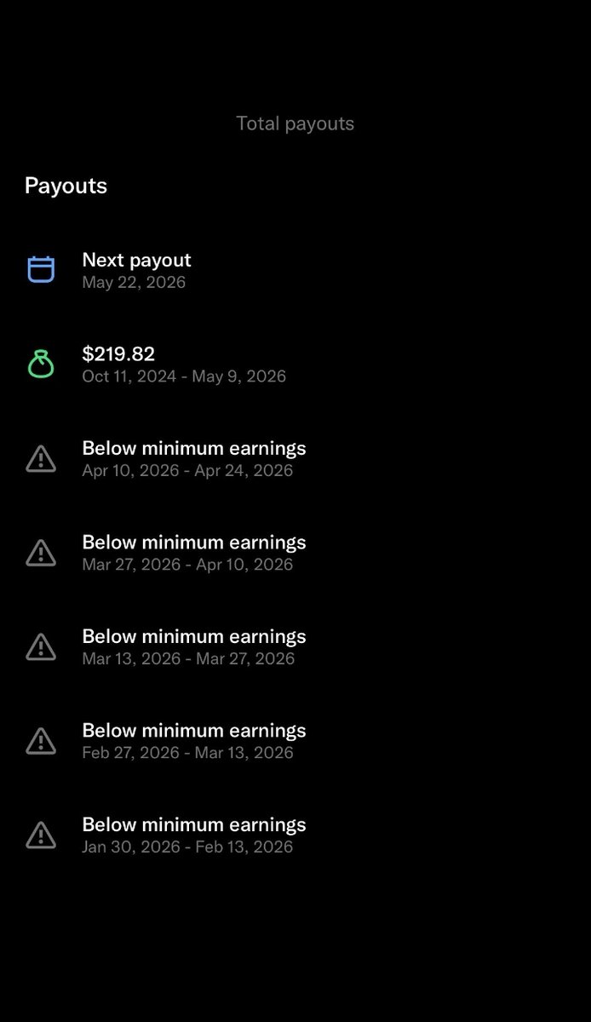Tap the Payouts section heading
591x1022 pixels.
click(x=66, y=186)
